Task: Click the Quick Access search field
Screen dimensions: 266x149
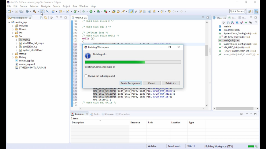Action: click(x=237, y=11)
